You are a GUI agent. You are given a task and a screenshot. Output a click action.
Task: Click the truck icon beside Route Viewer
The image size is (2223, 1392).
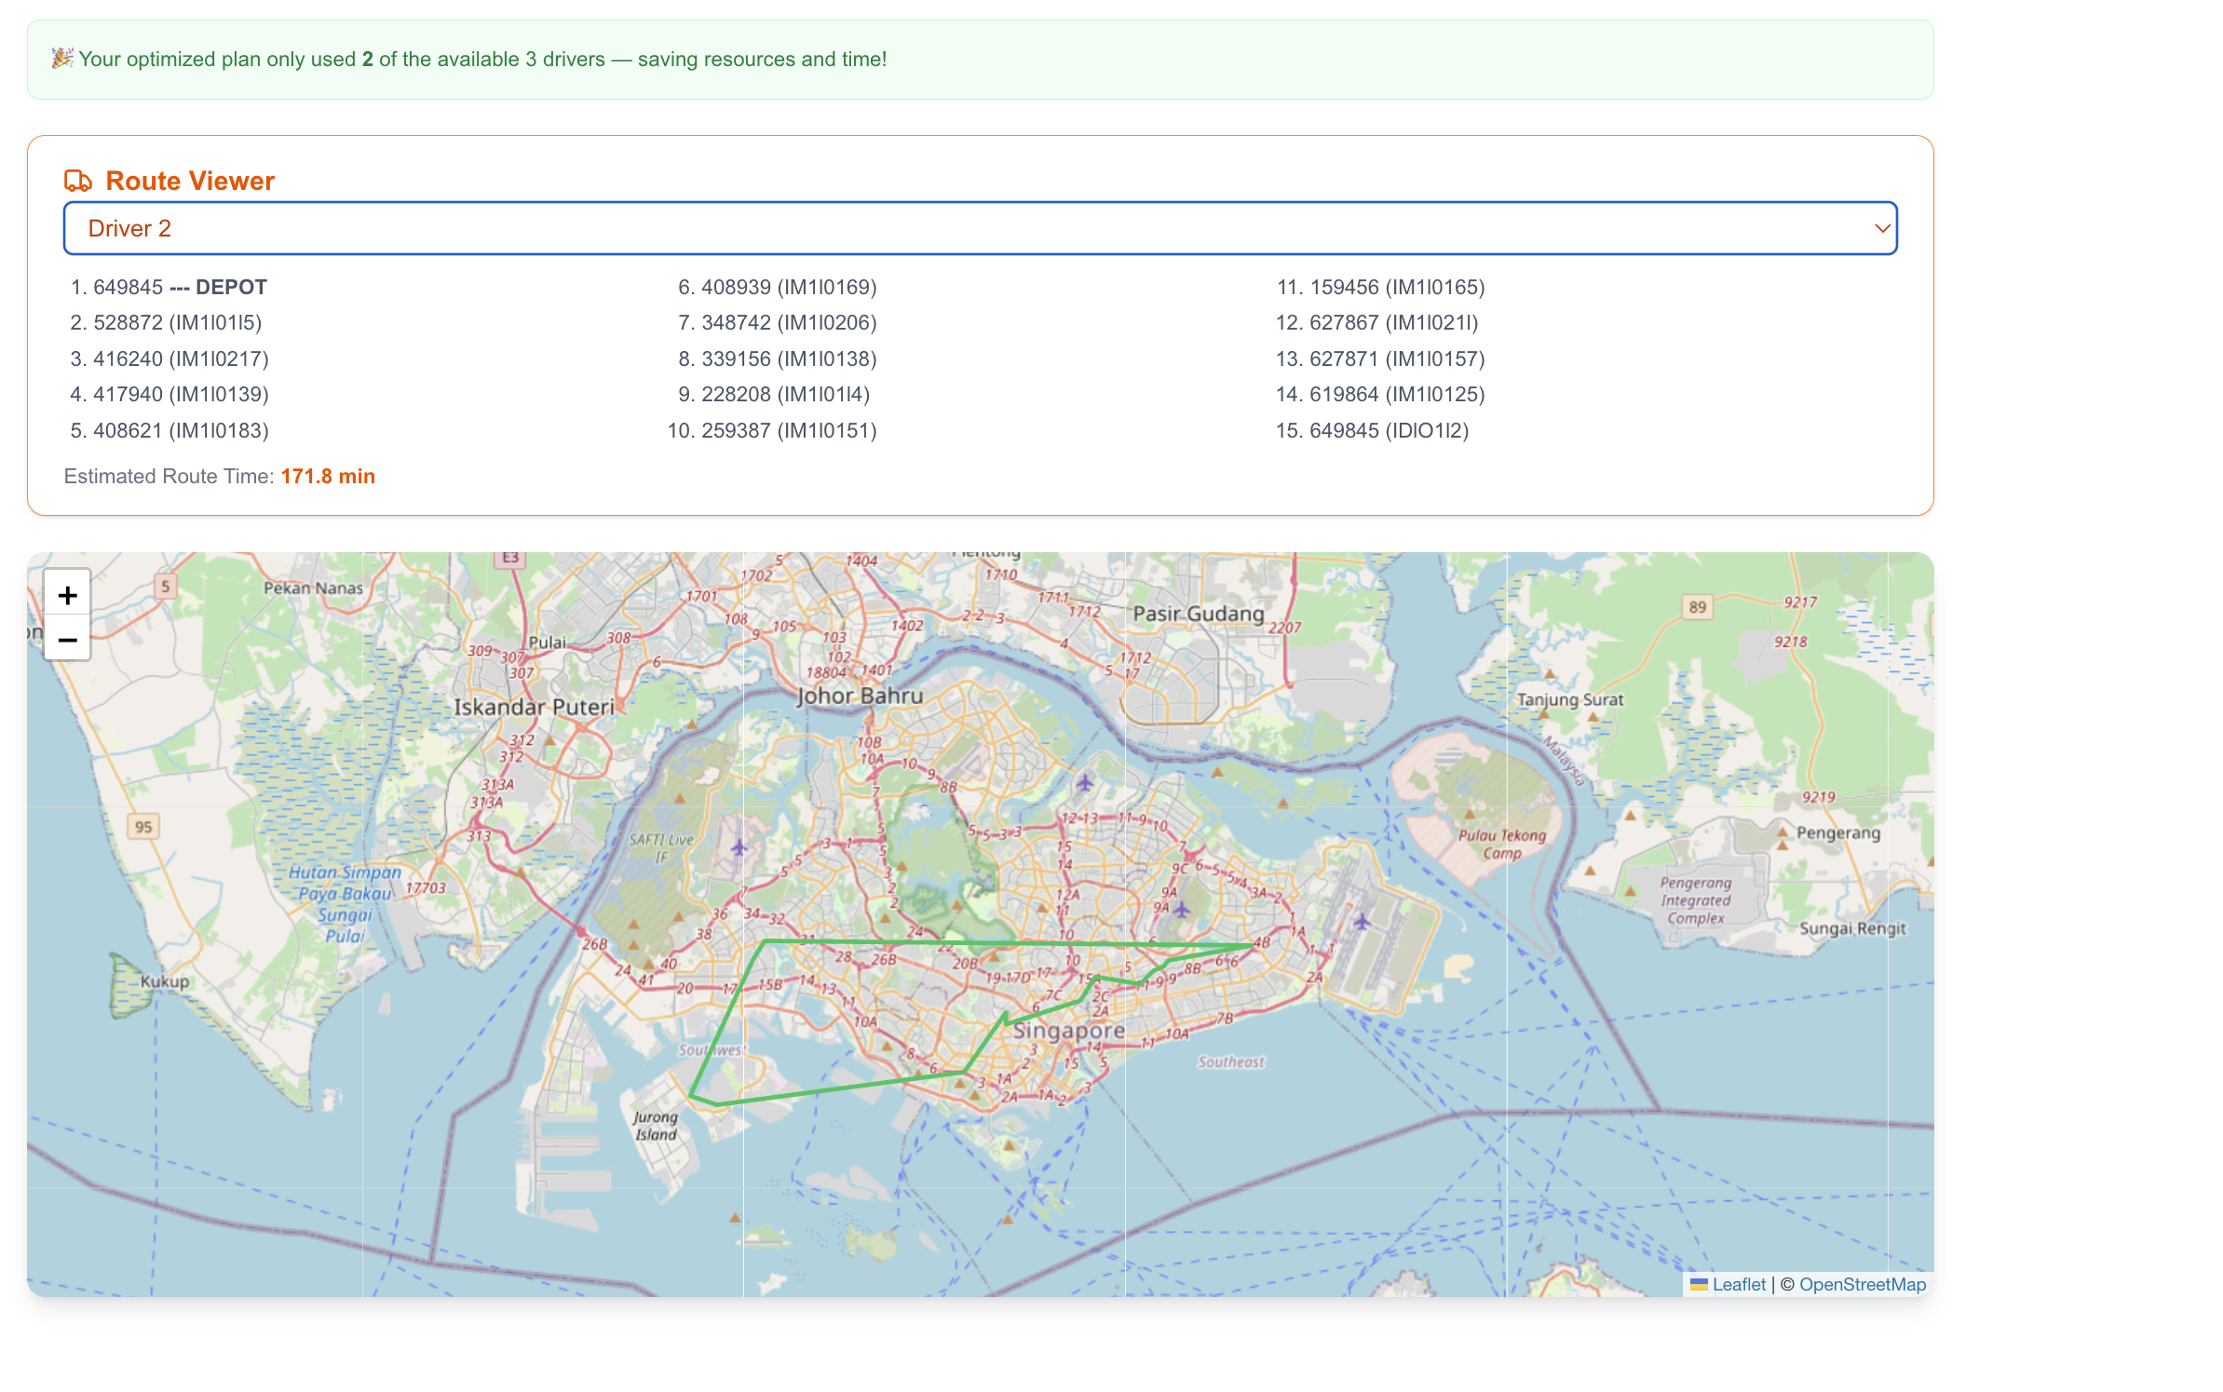[x=78, y=181]
